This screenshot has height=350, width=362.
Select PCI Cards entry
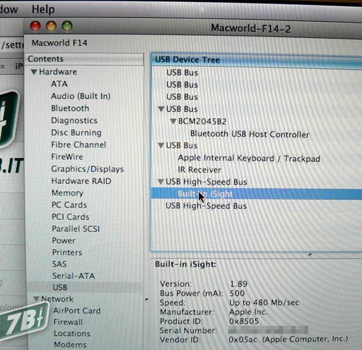[71, 217]
